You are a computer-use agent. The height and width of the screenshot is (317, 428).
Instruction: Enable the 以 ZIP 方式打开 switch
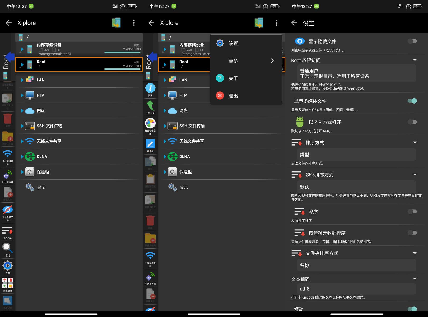412,122
